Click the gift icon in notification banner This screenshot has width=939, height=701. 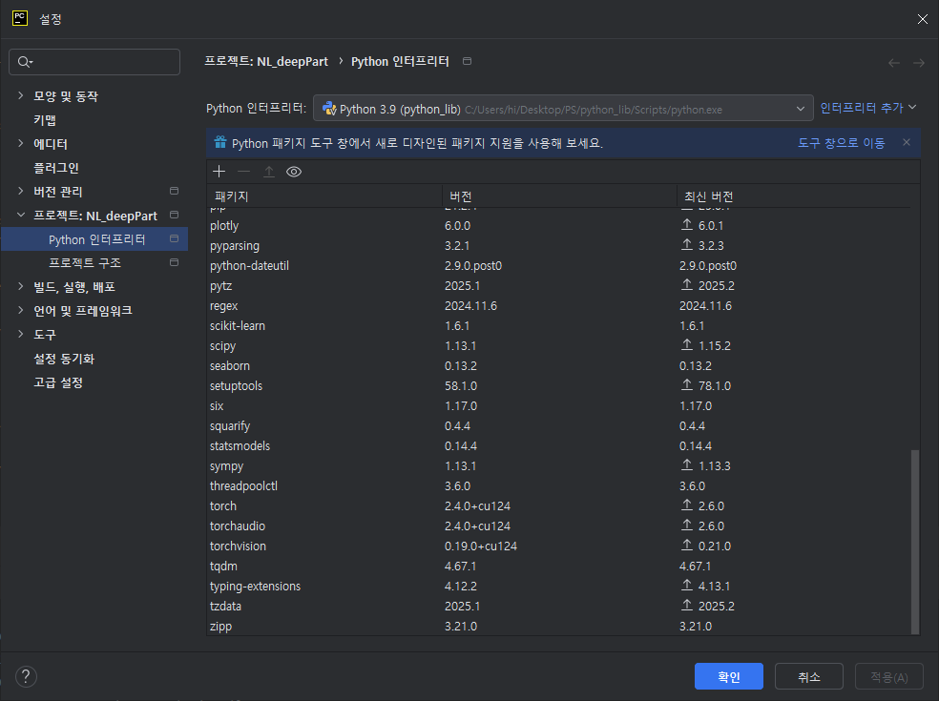tap(220, 142)
